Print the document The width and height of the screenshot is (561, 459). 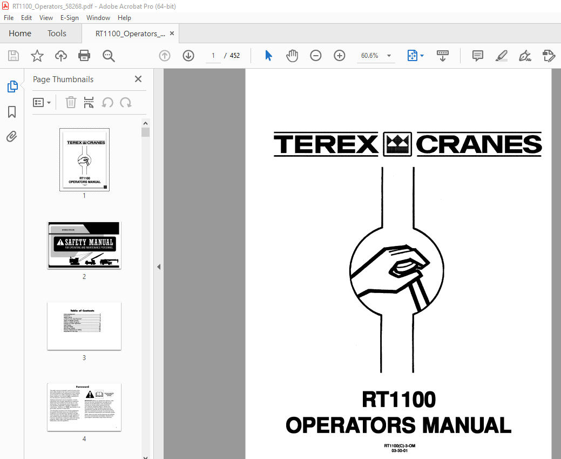click(x=84, y=56)
